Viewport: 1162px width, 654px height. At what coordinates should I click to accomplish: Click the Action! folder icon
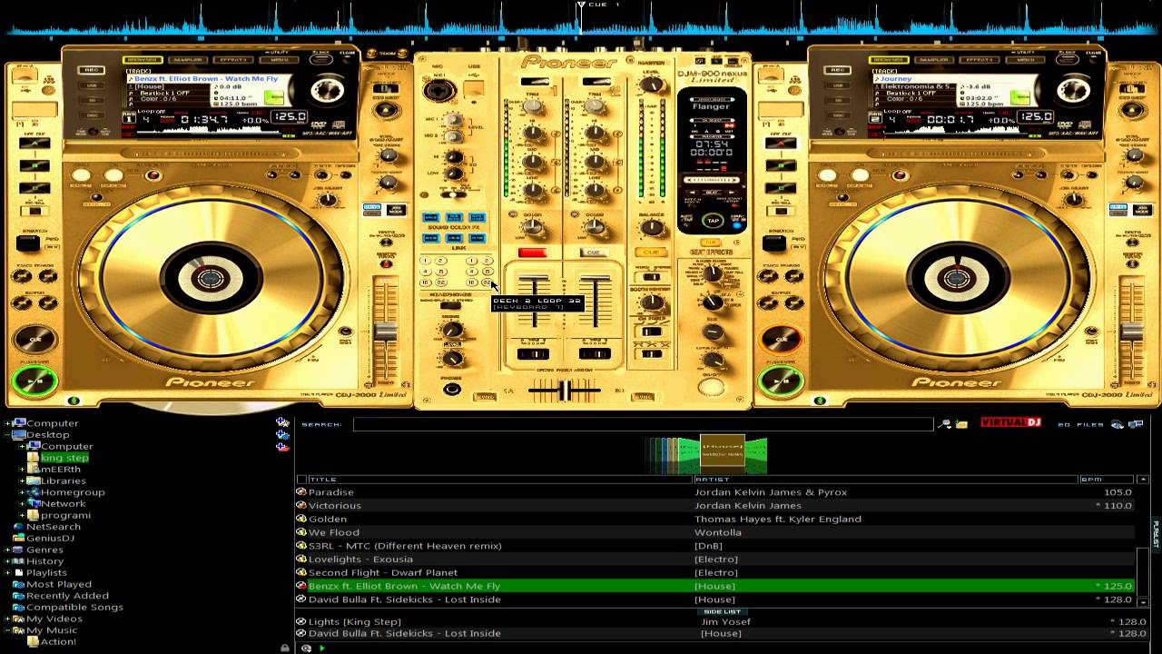point(34,641)
